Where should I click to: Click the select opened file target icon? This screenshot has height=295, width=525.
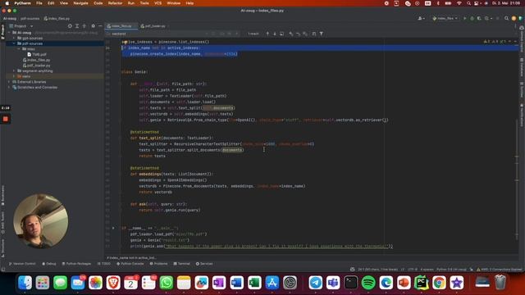(x=70, y=26)
